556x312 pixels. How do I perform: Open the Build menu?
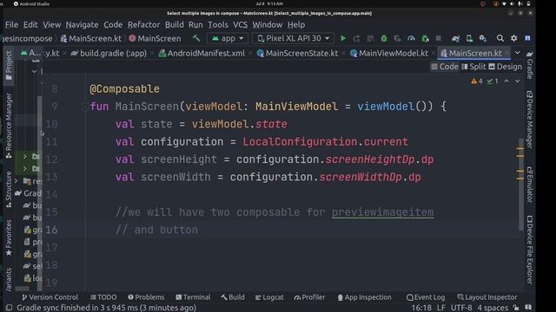click(174, 25)
